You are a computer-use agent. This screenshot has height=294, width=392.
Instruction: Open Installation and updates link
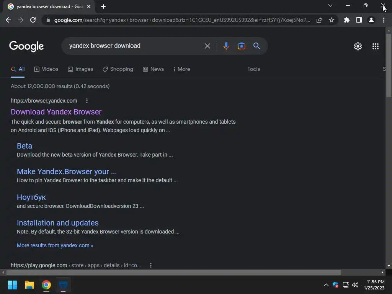58,223
